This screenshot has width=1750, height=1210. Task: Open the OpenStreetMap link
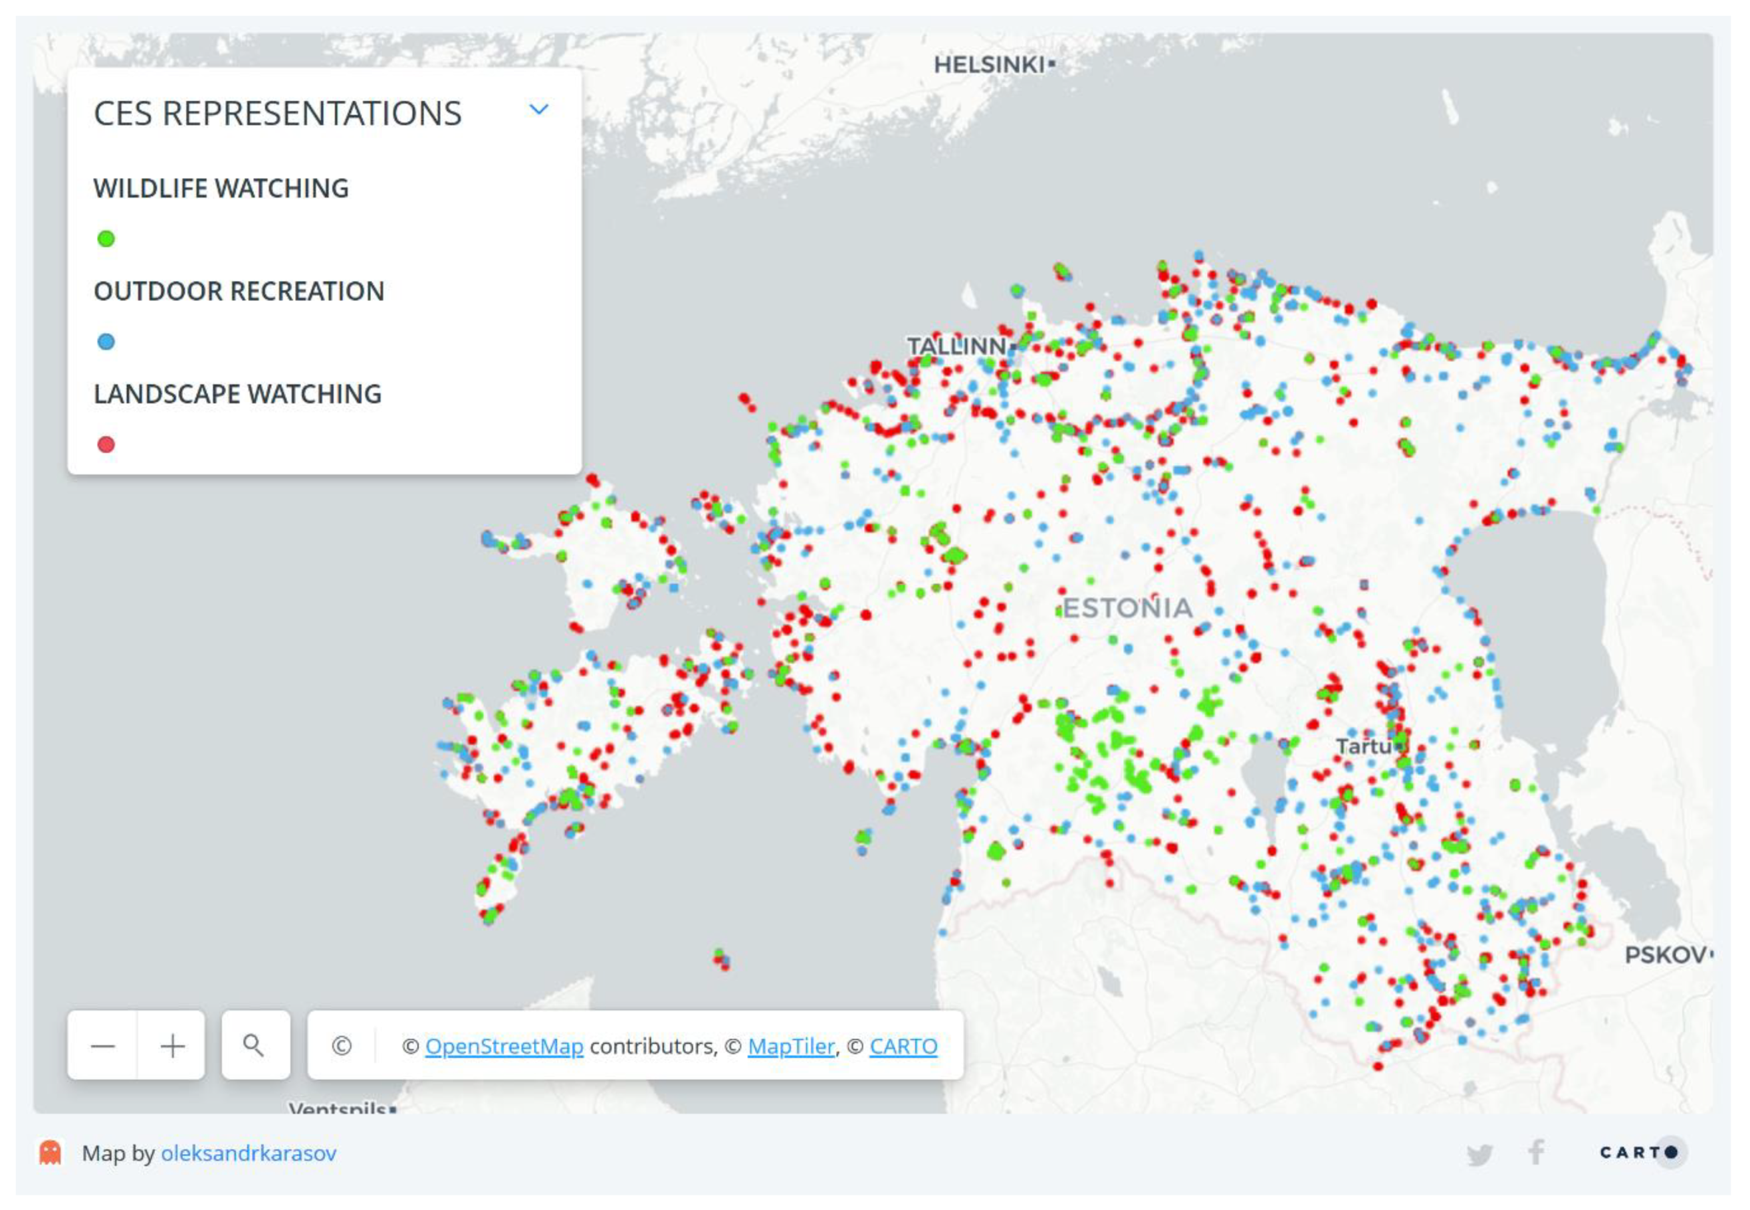(x=504, y=1047)
